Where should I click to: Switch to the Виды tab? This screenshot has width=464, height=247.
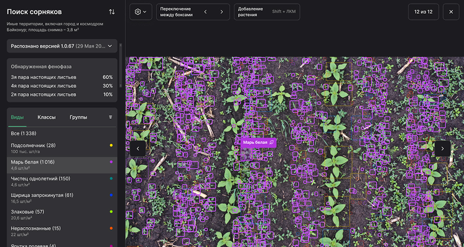[18, 117]
